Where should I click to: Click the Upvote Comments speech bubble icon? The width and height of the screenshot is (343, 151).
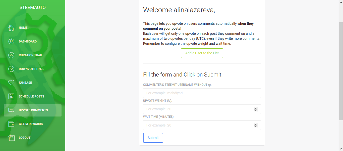(x=11, y=110)
